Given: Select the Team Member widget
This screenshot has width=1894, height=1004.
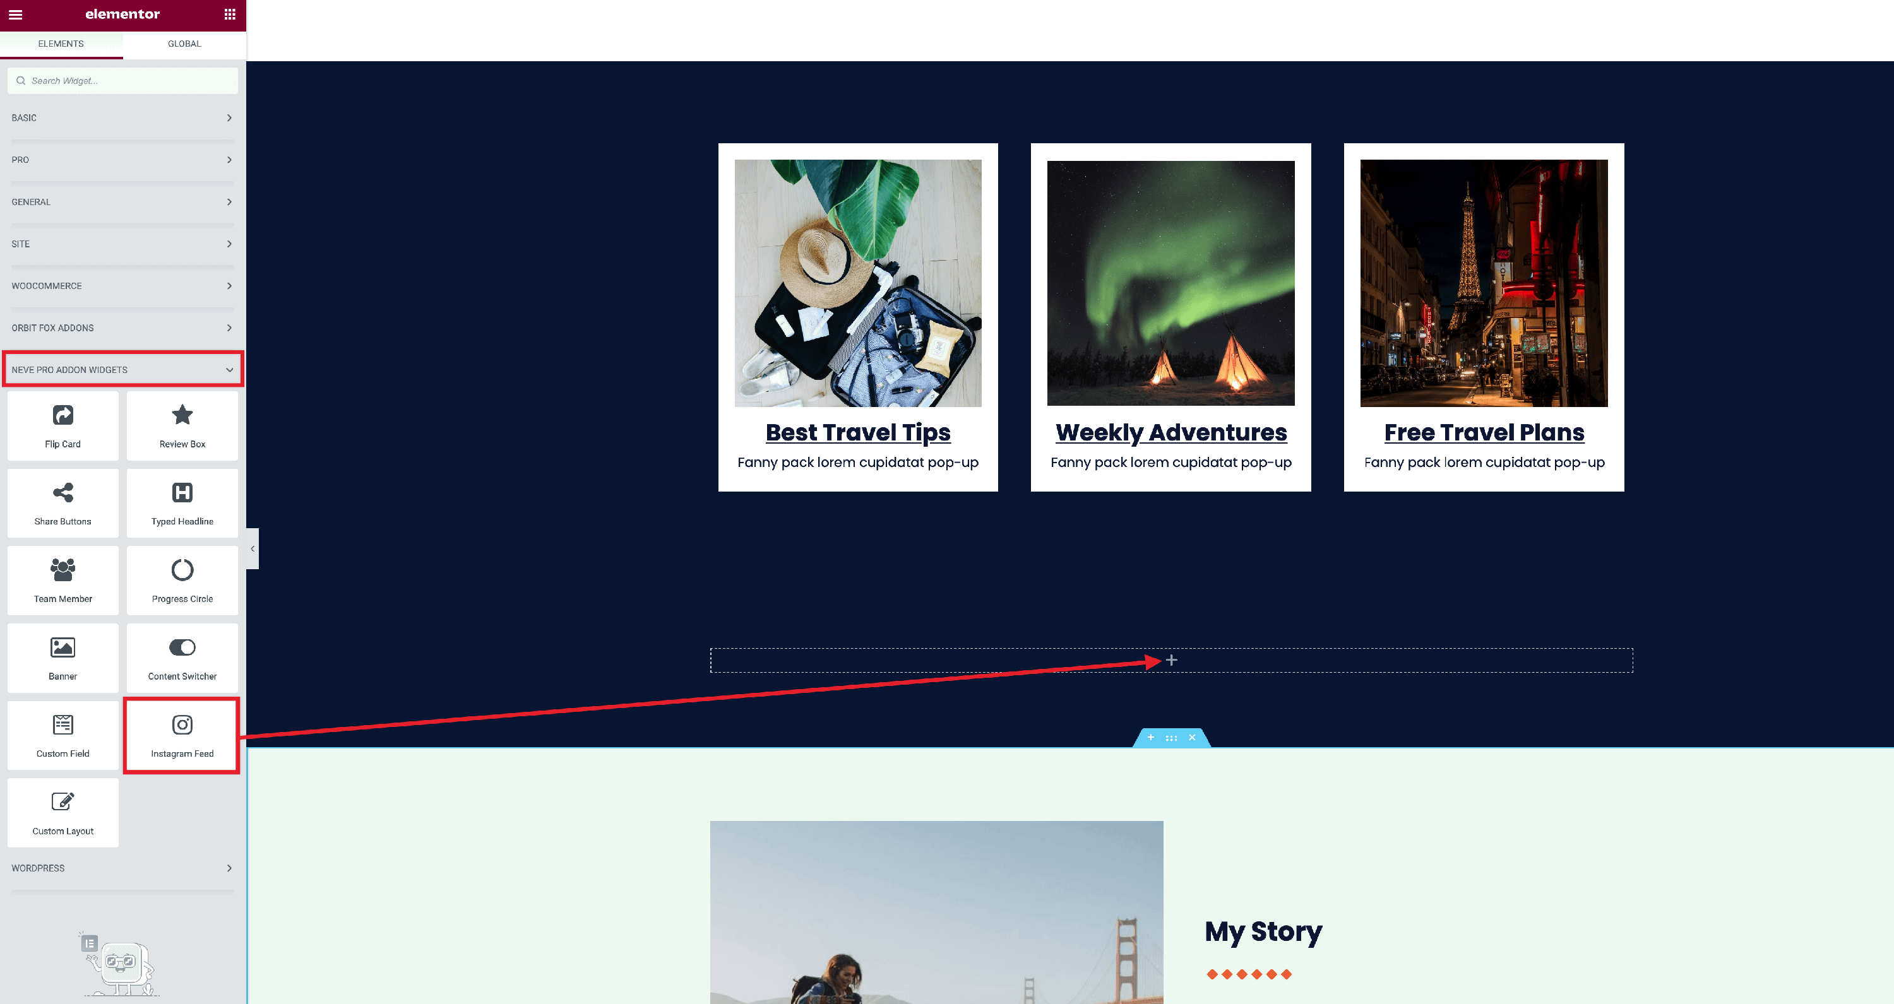Looking at the screenshot, I should tap(63, 581).
